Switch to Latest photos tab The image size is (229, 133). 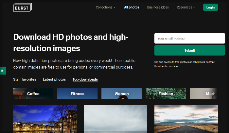click(x=54, y=79)
